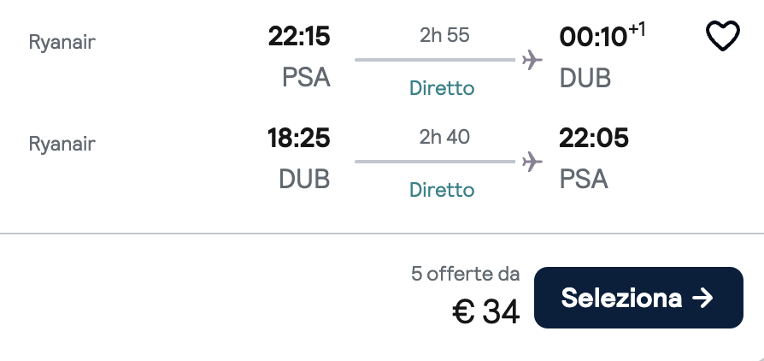764x361 pixels.
Task: Save flight with heart icon
Action: pos(722,37)
